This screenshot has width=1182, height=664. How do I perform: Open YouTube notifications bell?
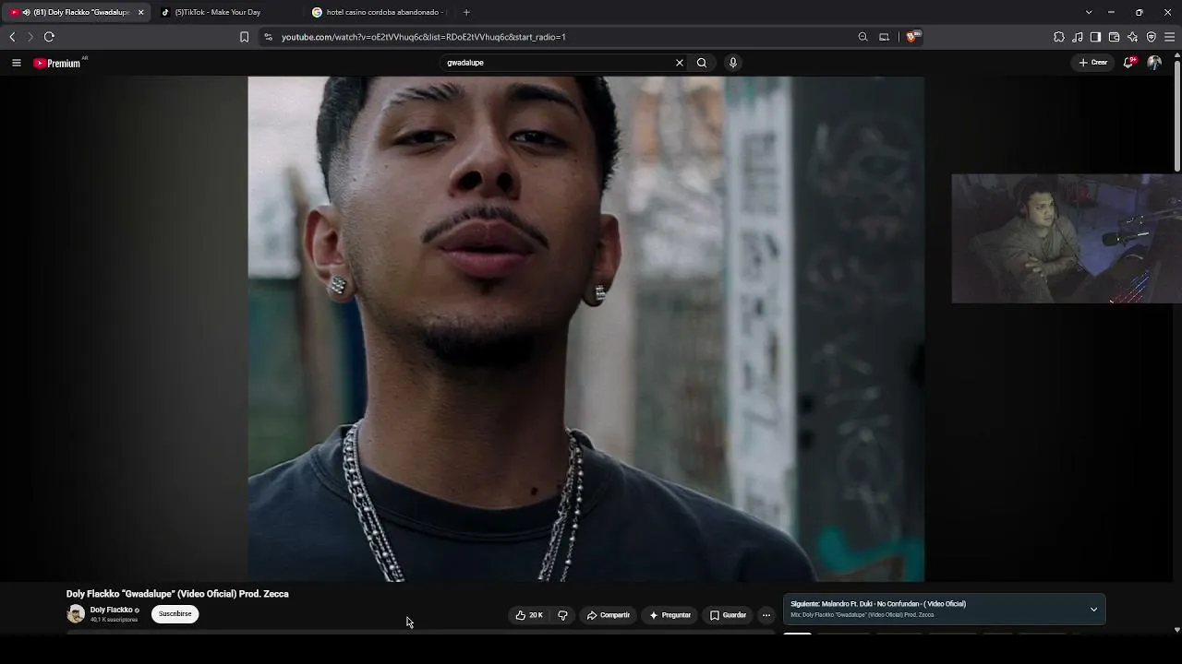point(1128,63)
